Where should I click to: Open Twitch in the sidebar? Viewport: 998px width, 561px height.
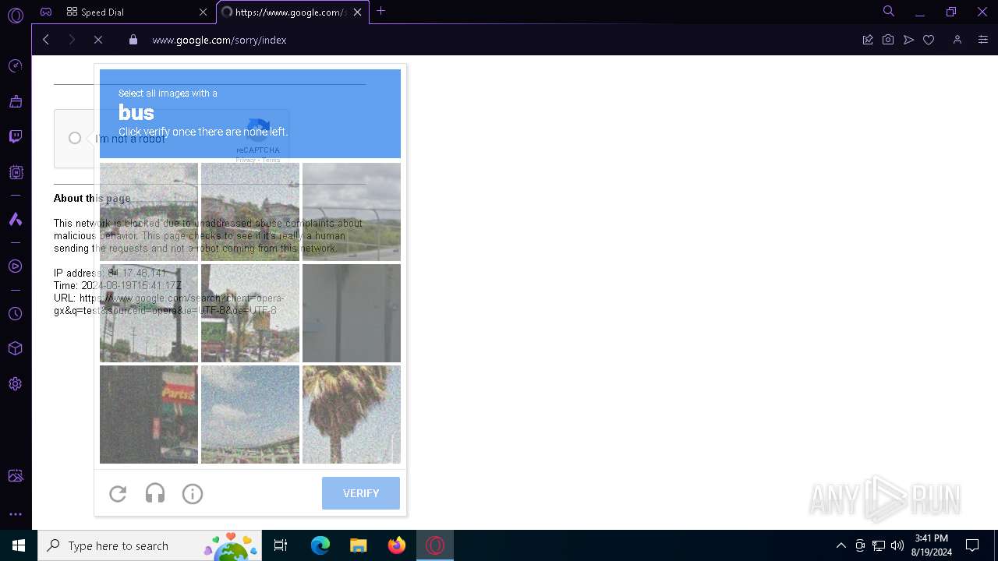tap(15, 137)
